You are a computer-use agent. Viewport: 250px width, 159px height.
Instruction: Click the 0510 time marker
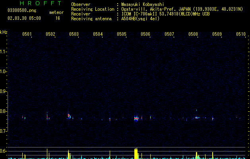tap(241, 34)
